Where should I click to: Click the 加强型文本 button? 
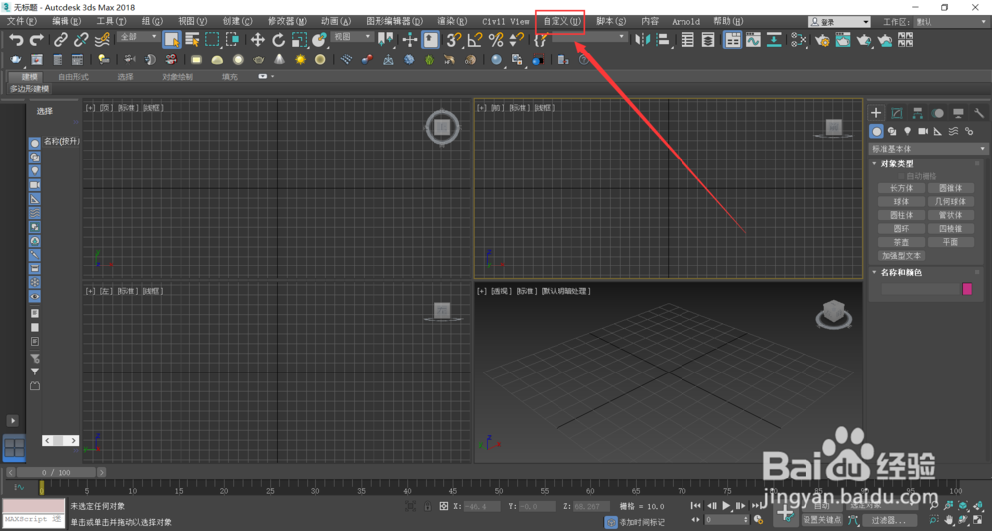click(901, 256)
